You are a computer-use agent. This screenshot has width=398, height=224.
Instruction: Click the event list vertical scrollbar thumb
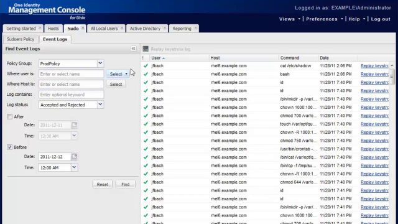click(x=392, y=76)
